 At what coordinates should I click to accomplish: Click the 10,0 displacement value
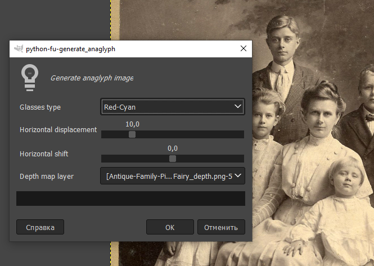(x=132, y=124)
